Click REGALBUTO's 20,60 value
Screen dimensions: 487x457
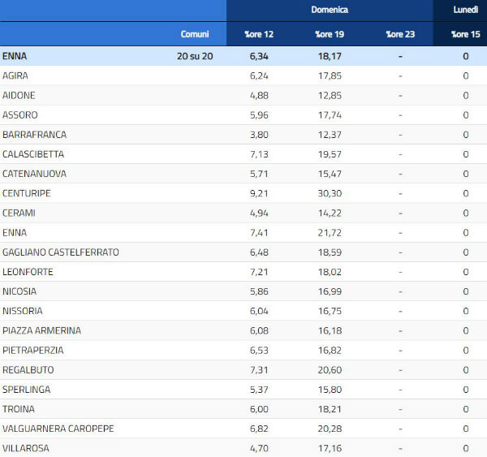tap(330, 370)
